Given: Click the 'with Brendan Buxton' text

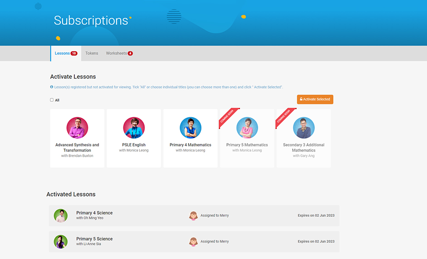Looking at the screenshot, I should pyautogui.click(x=77, y=156).
